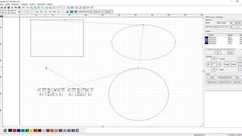Screen dimensions: 242x136
Task: Click the Stop button
Action: (x=237, y=77)
